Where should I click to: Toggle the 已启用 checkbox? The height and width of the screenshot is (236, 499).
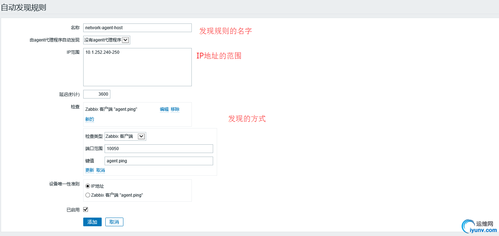click(86, 210)
